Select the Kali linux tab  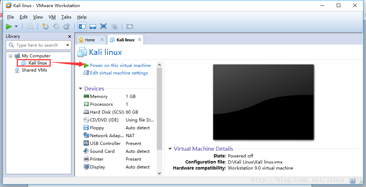tap(126, 40)
